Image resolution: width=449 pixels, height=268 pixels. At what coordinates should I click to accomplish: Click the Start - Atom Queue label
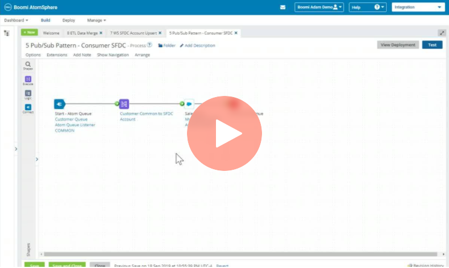coord(73,114)
